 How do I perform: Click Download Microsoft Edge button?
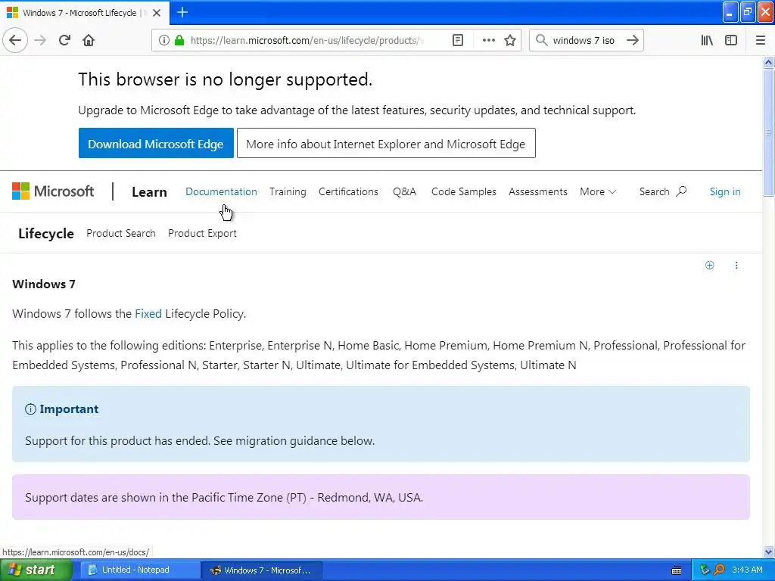click(156, 143)
